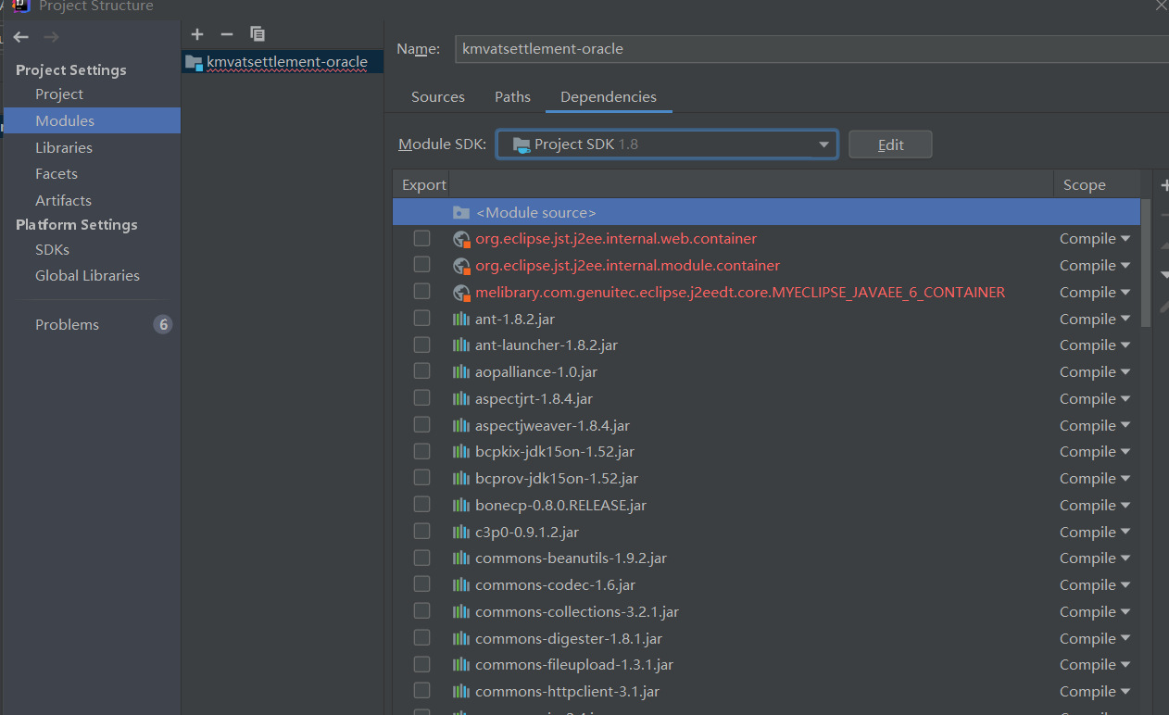This screenshot has width=1169, height=715.
Task: Click the Problems count badge showing 6
Action: [x=163, y=324]
